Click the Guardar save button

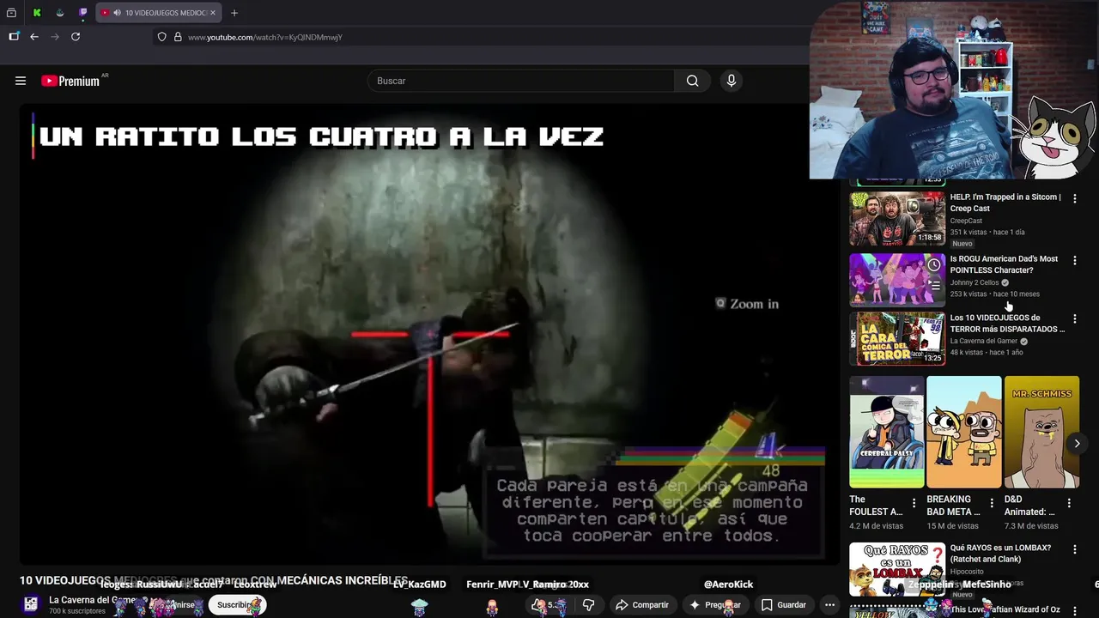coord(783,604)
